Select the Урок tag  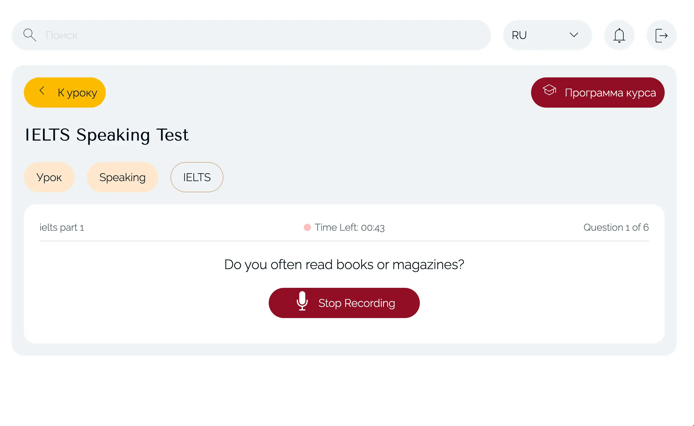point(49,177)
